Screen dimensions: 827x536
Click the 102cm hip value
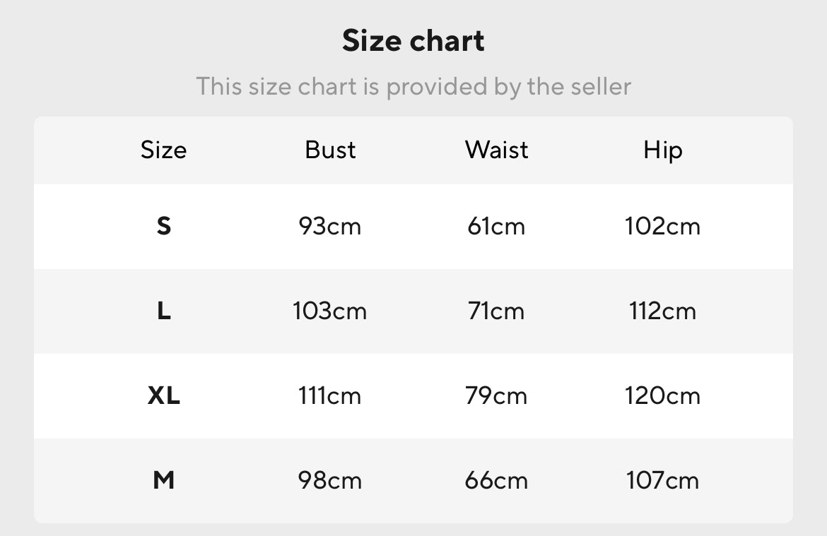point(662,226)
